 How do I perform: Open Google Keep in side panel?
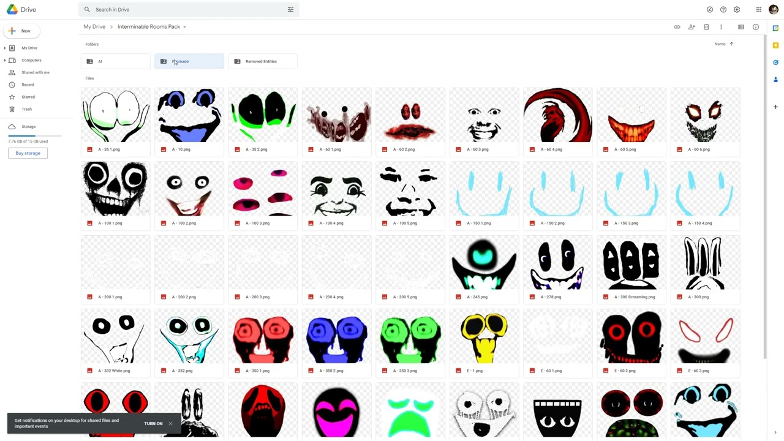775,45
